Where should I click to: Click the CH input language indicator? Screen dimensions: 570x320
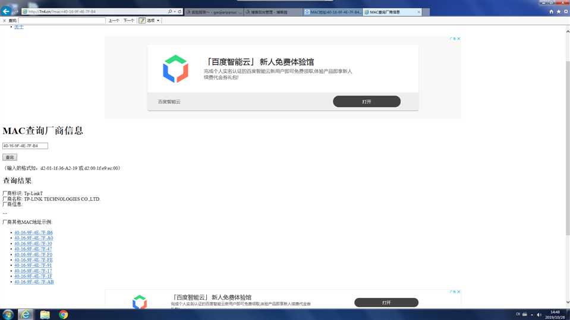click(518, 314)
